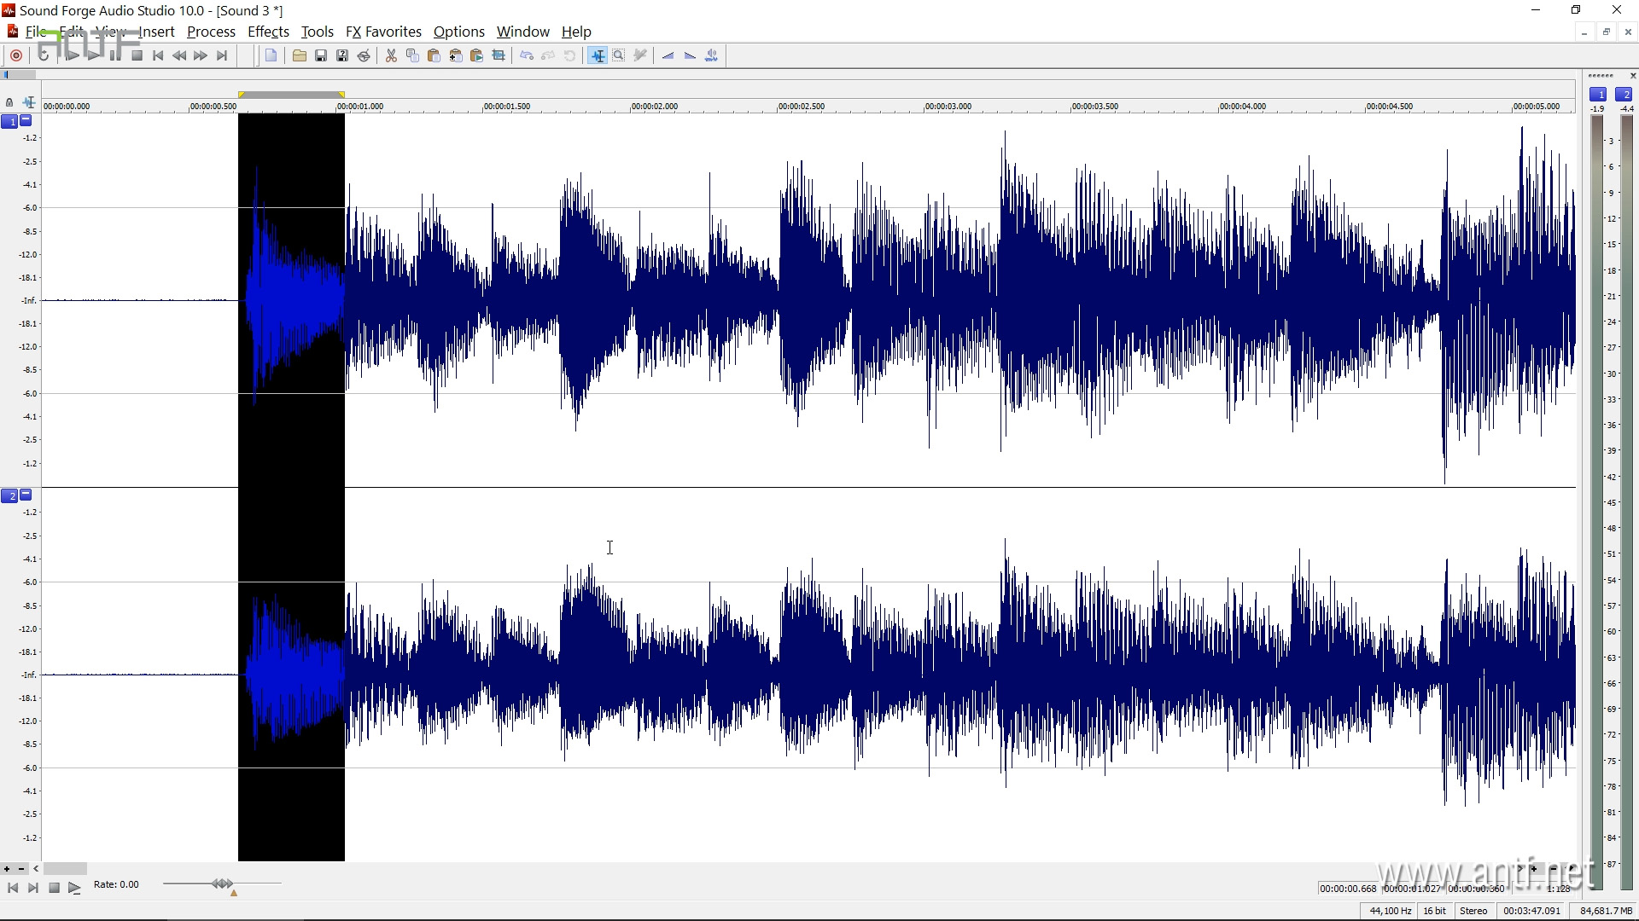The width and height of the screenshot is (1639, 921).
Task: Click the Open folder icon
Action: pyautogui.click(x=299, y=56)
